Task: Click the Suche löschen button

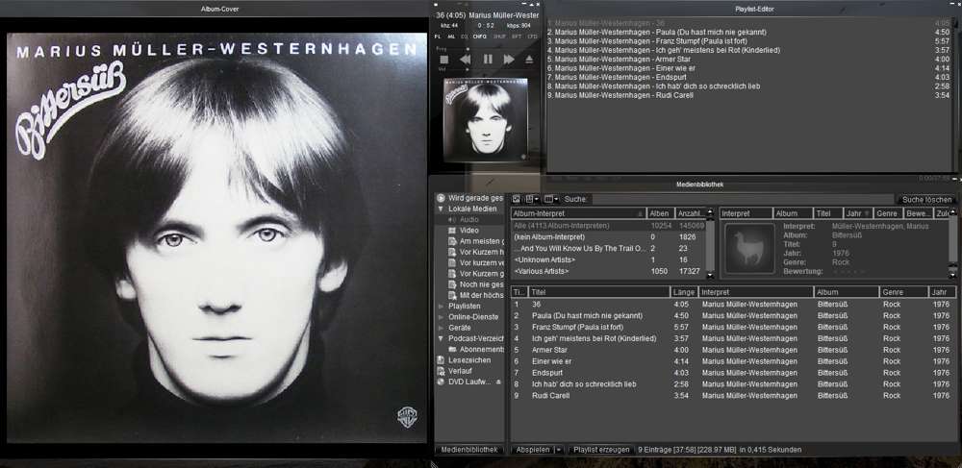Action: click(925, 199)
